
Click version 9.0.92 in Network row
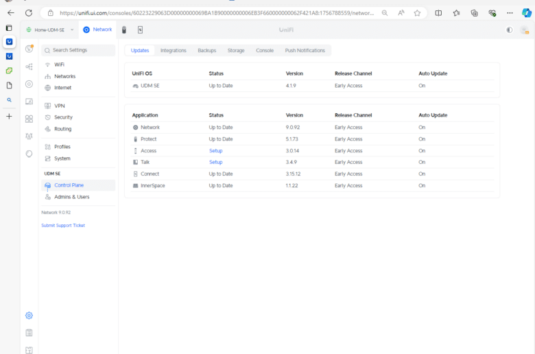click(293, 128)
